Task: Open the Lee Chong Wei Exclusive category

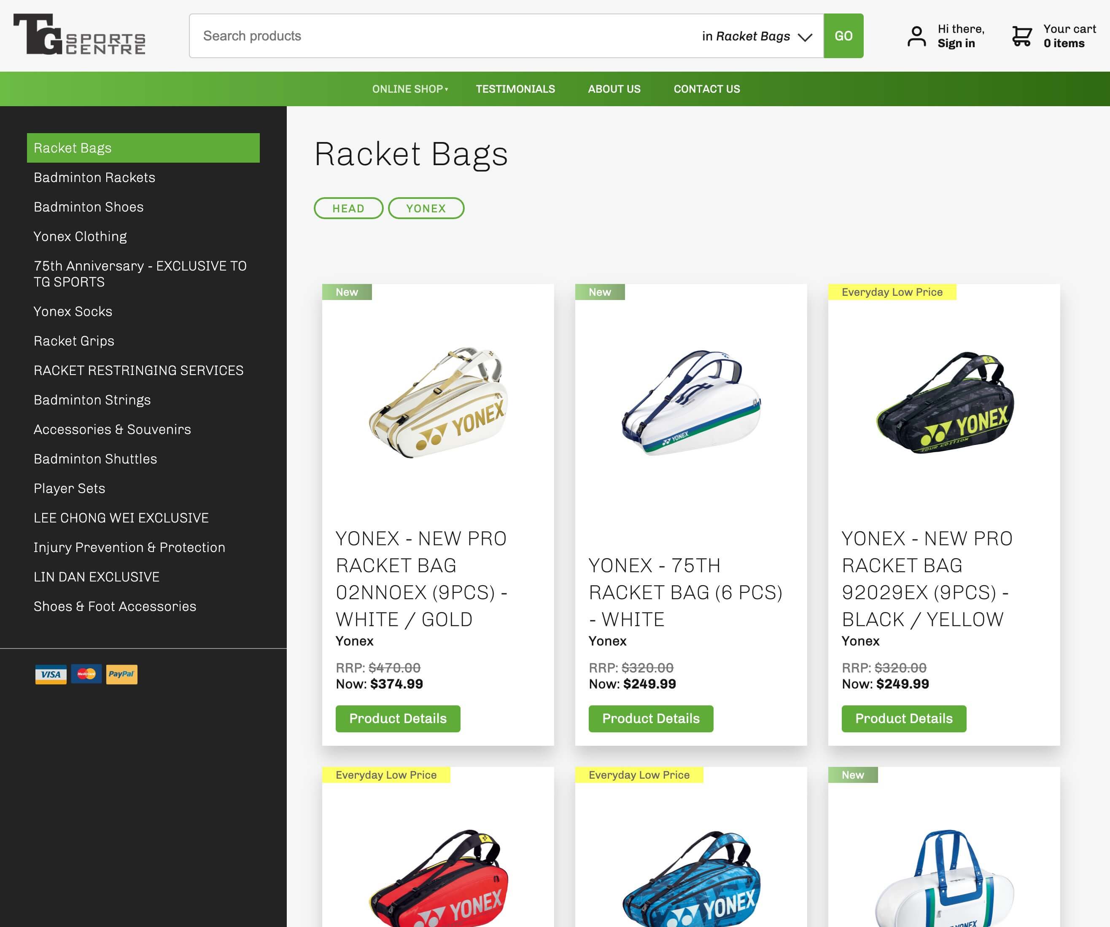Action: pyautogui.click(x=121, y=517)
